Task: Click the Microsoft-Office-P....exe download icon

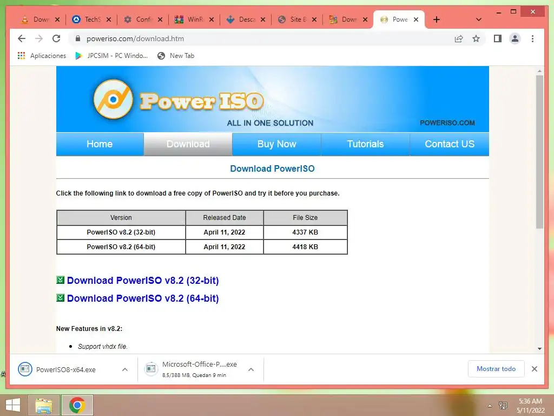Action: pos(151,369)
